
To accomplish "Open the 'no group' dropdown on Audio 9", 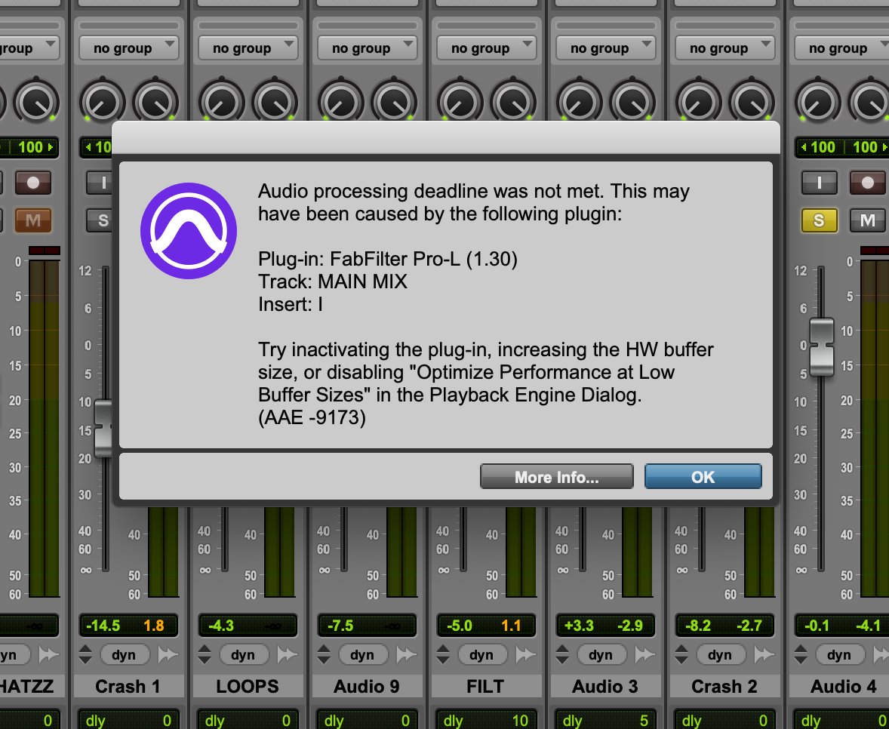I will (367, 48).
